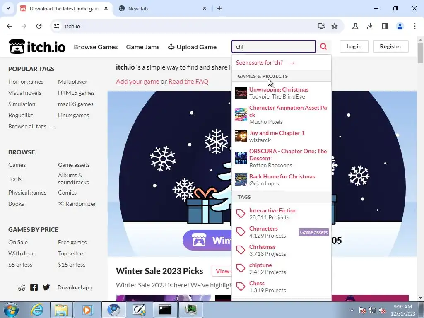Select the itch.io Download tab
Viewport: 424px width, 318px height.
coord(64,8)
